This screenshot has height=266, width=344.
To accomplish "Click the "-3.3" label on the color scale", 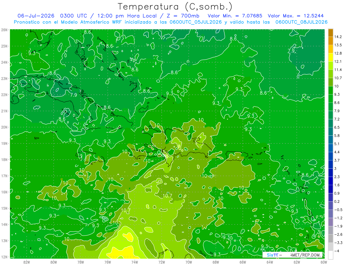I will point(338,243).
